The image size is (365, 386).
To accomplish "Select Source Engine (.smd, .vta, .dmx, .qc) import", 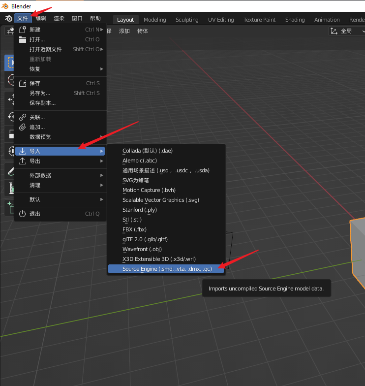I will [166, 269].
